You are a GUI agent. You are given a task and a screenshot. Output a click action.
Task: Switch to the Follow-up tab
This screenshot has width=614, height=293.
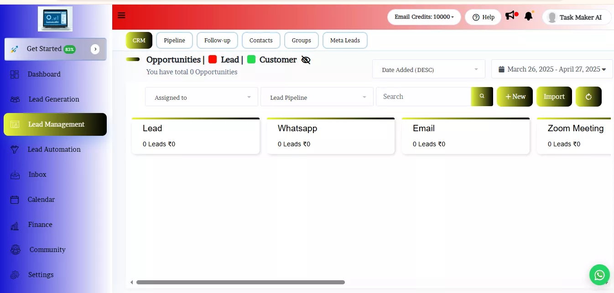click(x=217, y=40)
